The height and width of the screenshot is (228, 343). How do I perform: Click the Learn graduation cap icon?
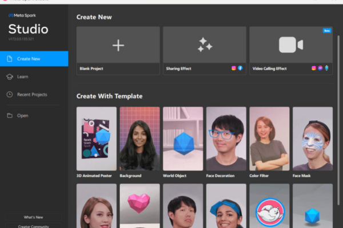click(10, 77)
